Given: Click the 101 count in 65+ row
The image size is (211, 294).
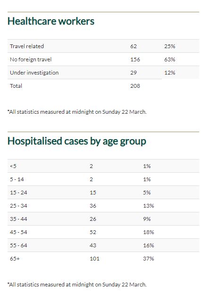Looking at the screenshot, I should click(94, 259).
